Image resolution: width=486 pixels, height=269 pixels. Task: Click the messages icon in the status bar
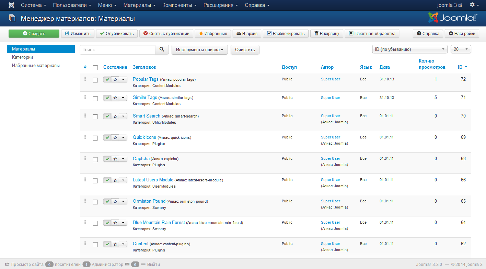pos(127,264)
